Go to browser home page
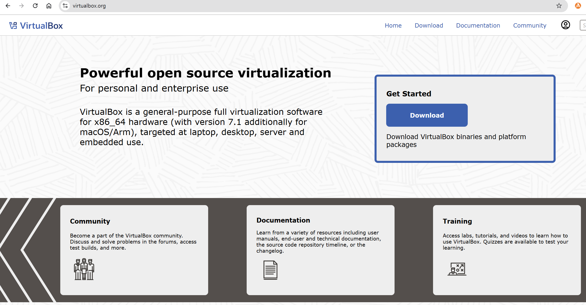Screen dimensions: 586x305 pos(49,6)
